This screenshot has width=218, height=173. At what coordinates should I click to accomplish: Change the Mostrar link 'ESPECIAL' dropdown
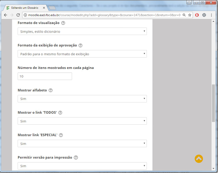click(x=82, y=143)
